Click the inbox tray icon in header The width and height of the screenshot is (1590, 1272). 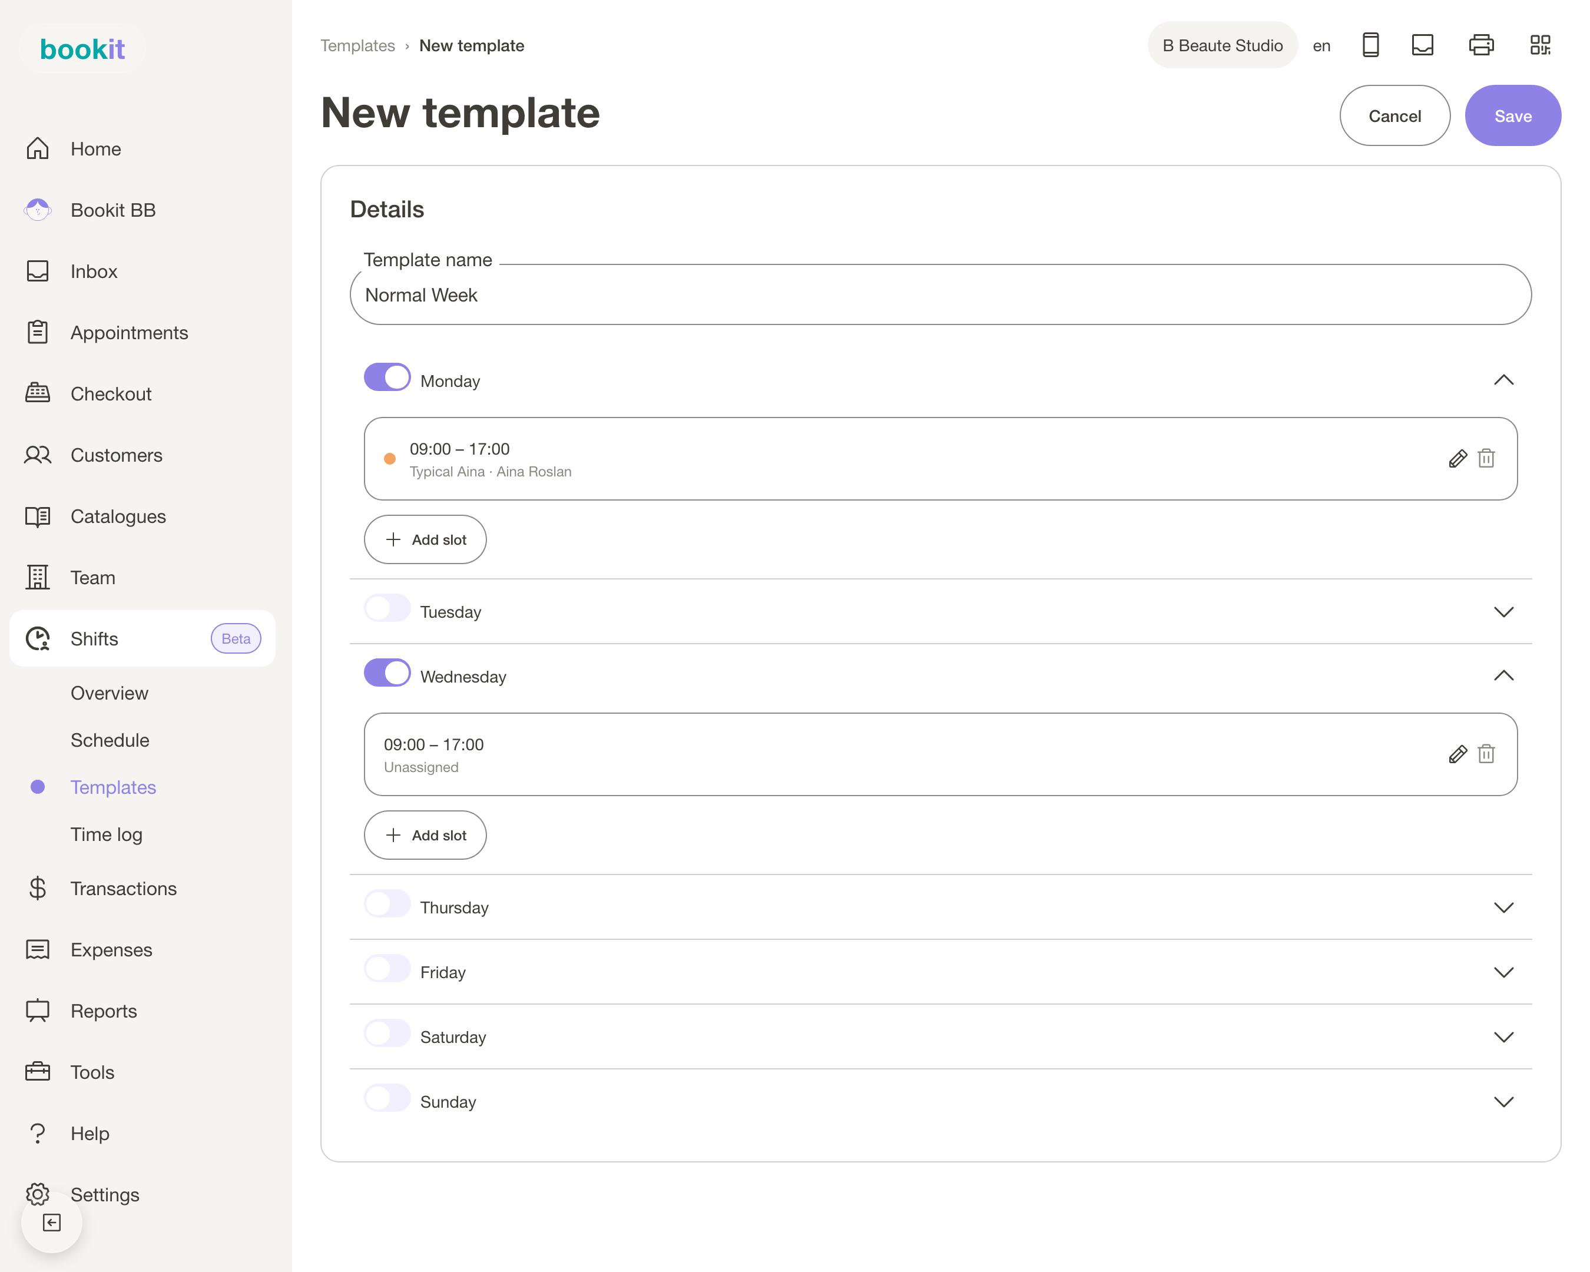point(1422,45)
